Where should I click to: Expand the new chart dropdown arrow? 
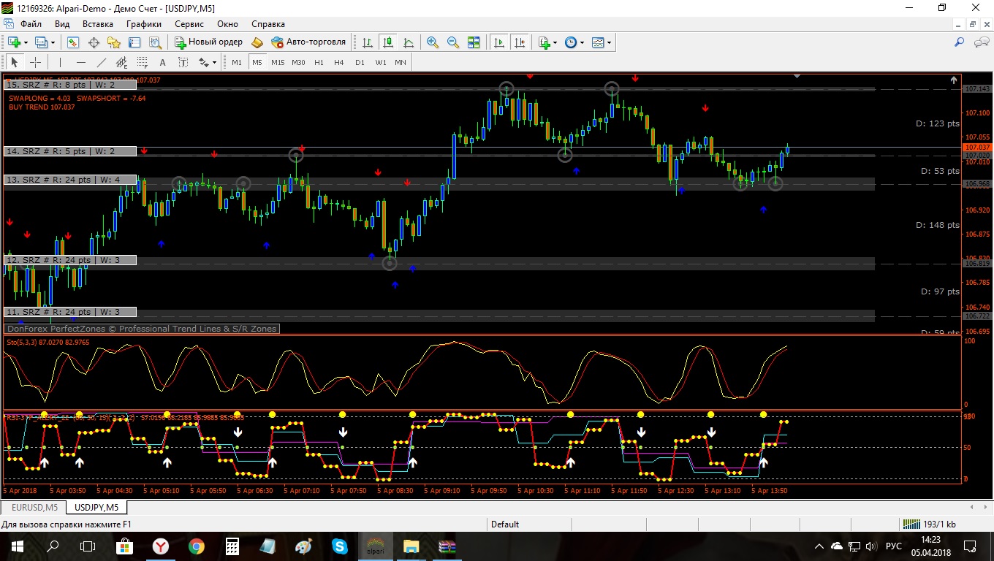coord(26,42)
